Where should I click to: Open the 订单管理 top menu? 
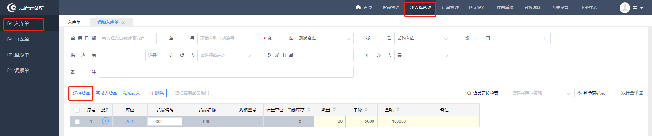(x=450, y=8)
